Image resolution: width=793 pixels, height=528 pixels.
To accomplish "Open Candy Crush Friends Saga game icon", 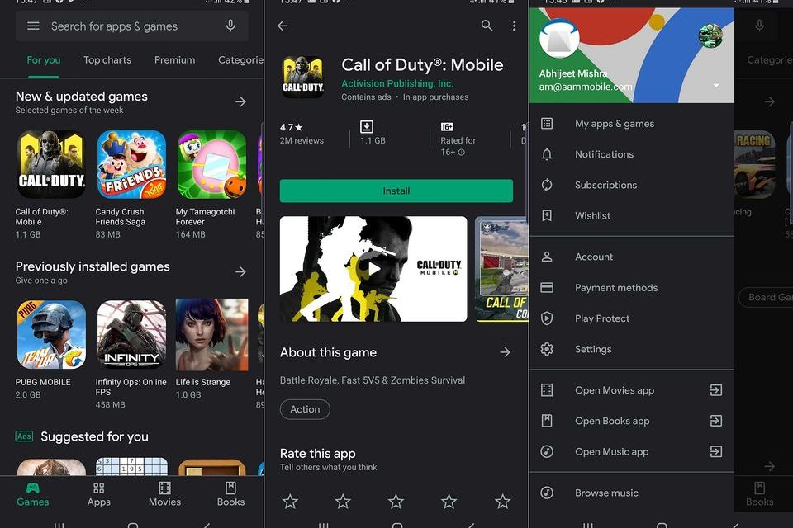I will coord(131,164).
